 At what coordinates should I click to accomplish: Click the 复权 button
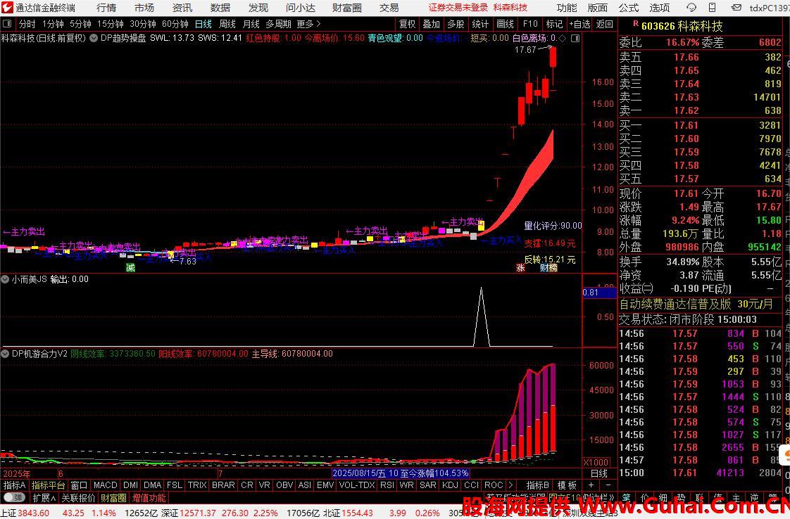coord(407,24)
